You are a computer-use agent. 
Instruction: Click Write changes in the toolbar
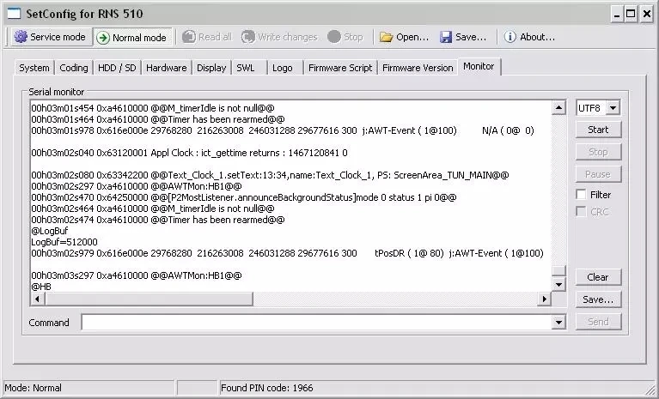click(x=279, y=37)
